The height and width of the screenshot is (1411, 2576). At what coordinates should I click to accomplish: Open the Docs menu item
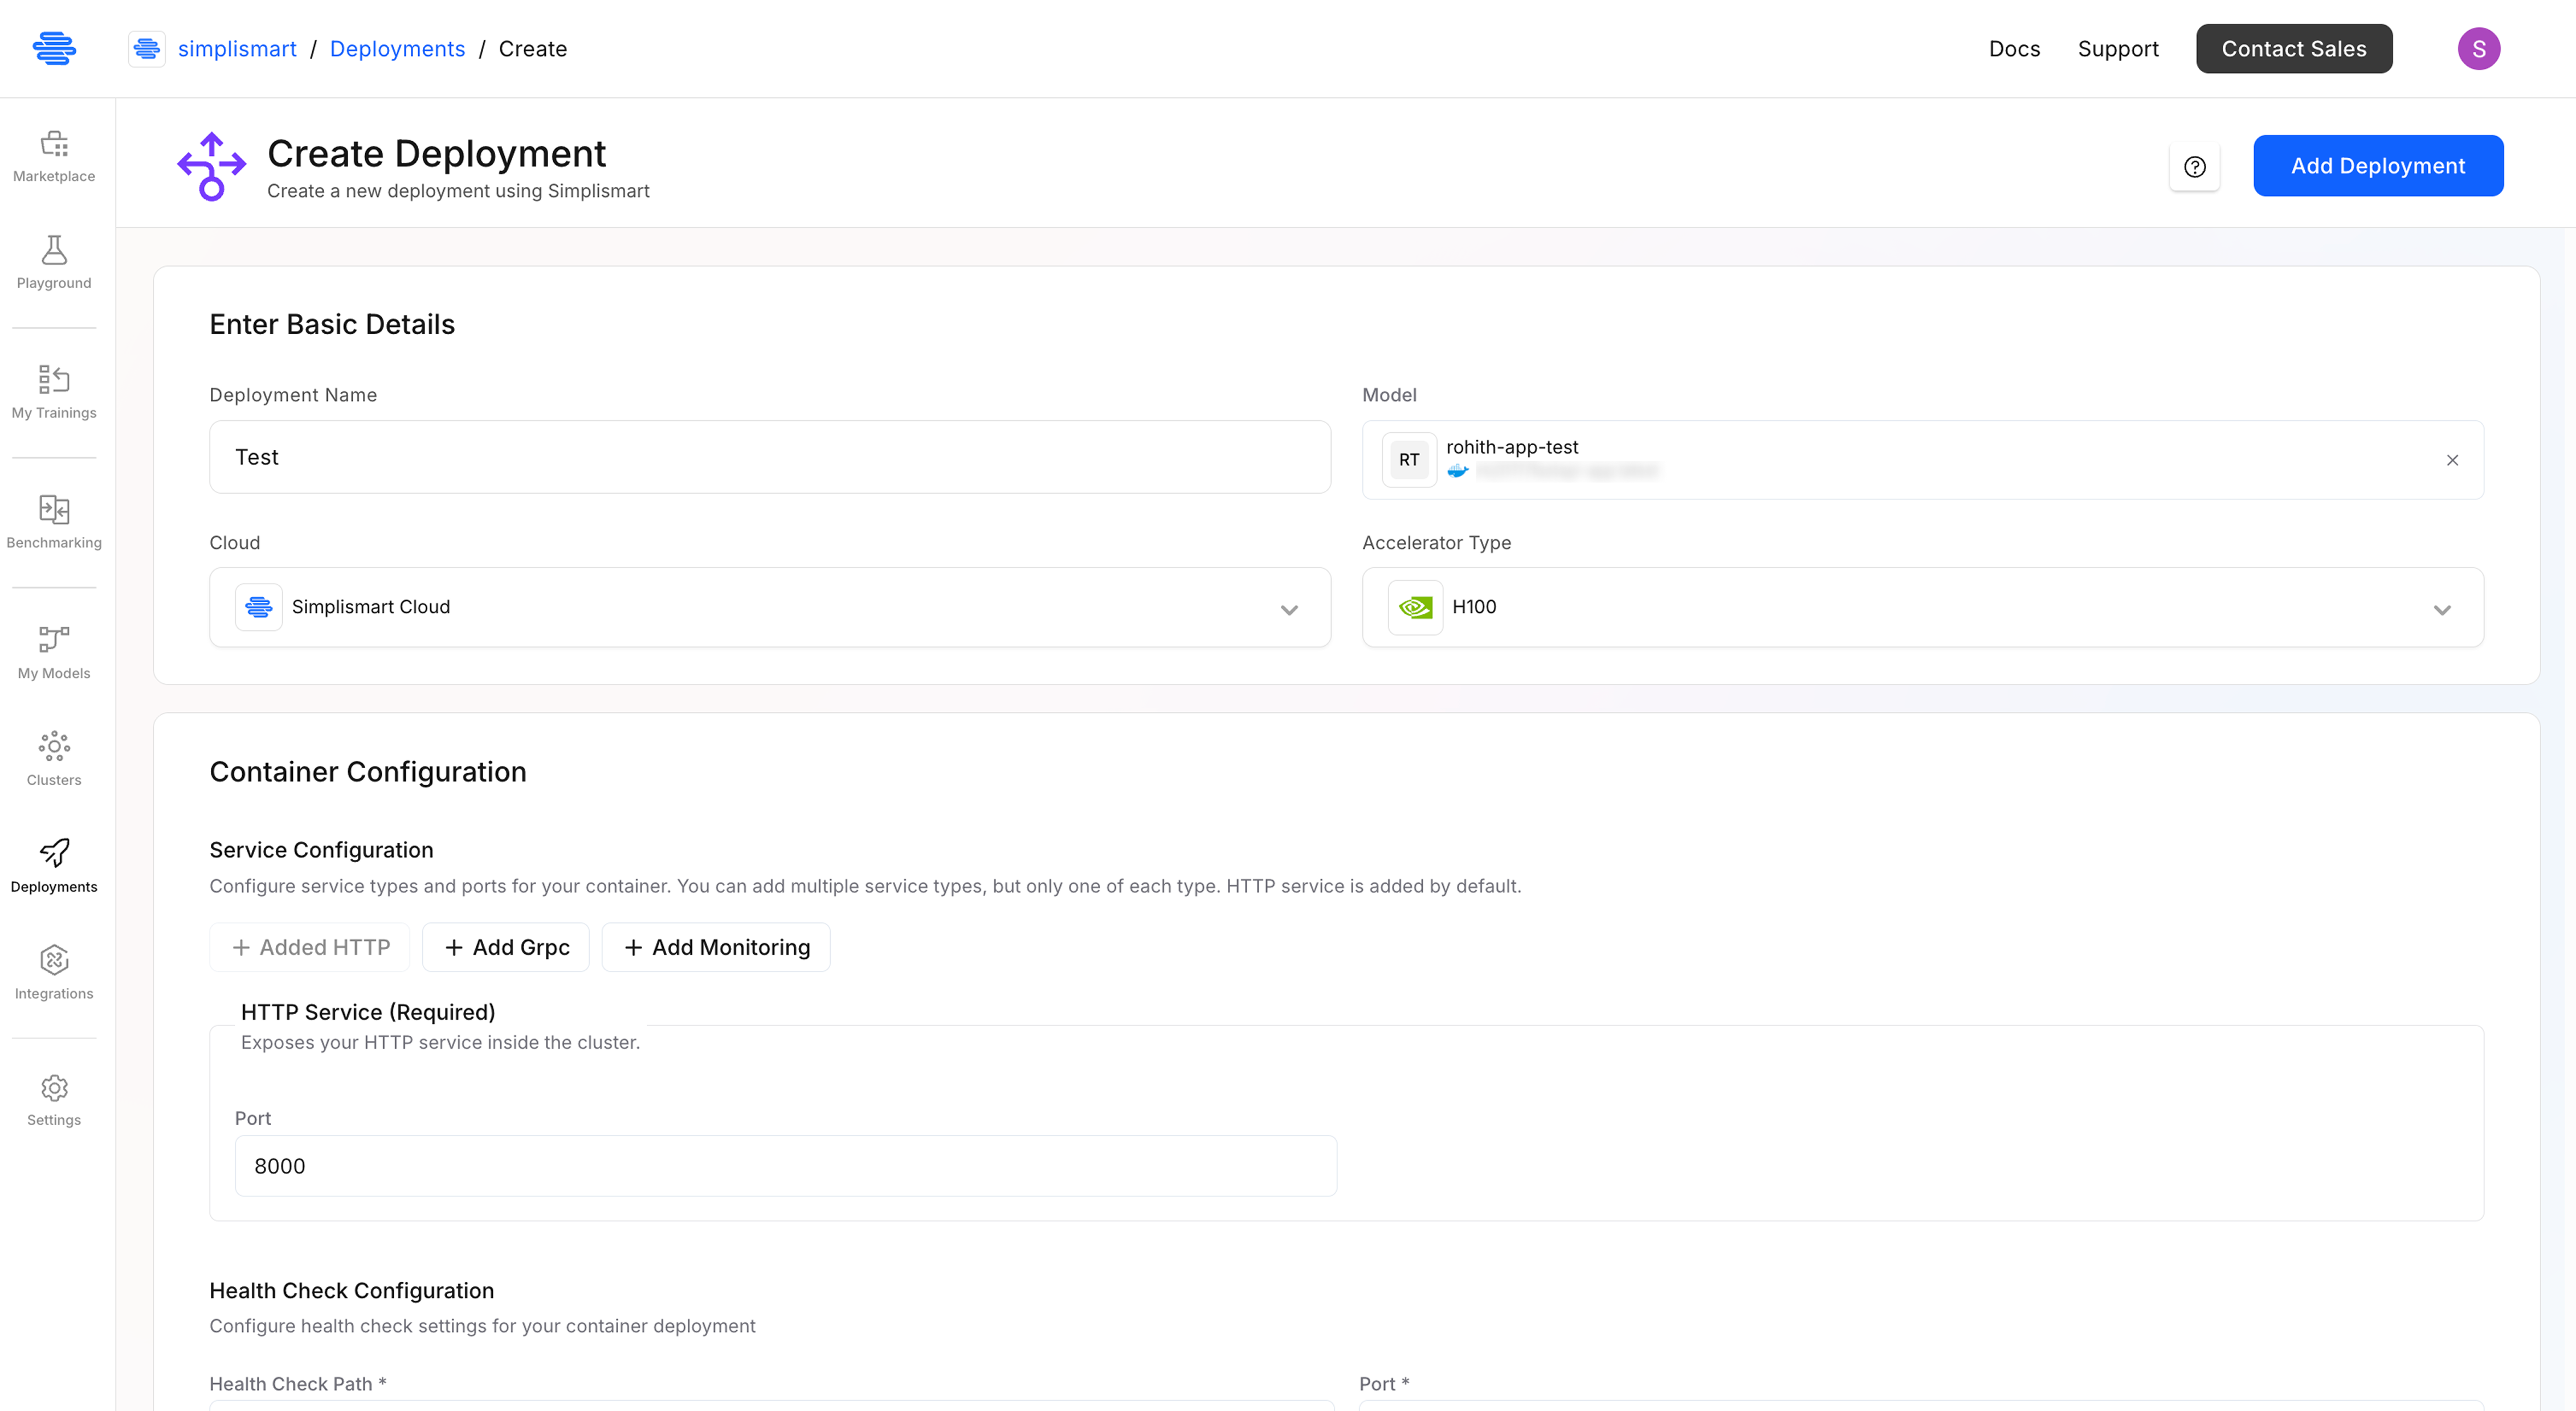click(2014, 48)
